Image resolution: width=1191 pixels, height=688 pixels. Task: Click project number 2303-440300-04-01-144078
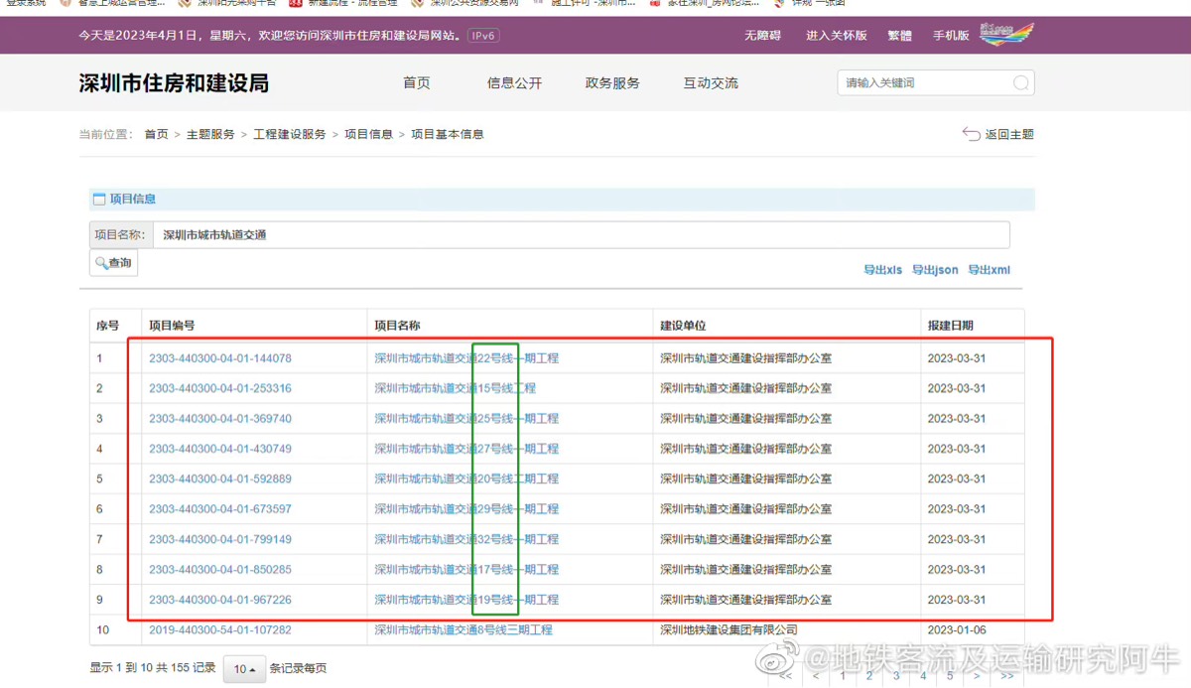pos(220,358)
